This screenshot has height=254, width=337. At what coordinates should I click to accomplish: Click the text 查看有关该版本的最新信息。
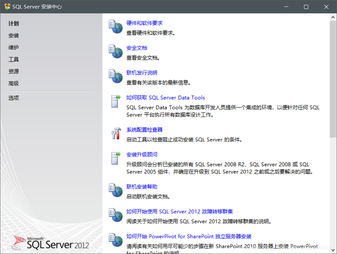coord(159,83)
